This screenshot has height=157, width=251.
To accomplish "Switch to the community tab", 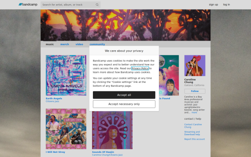I will click(x=97, y=44).
